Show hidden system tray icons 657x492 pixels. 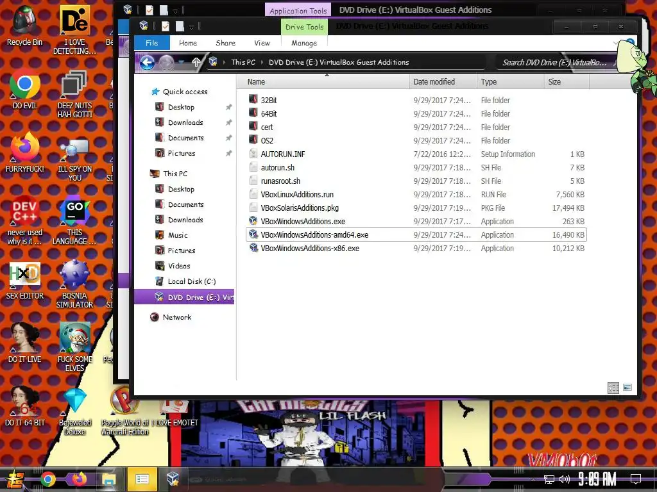pyautogui.click(x=533, y=479)
